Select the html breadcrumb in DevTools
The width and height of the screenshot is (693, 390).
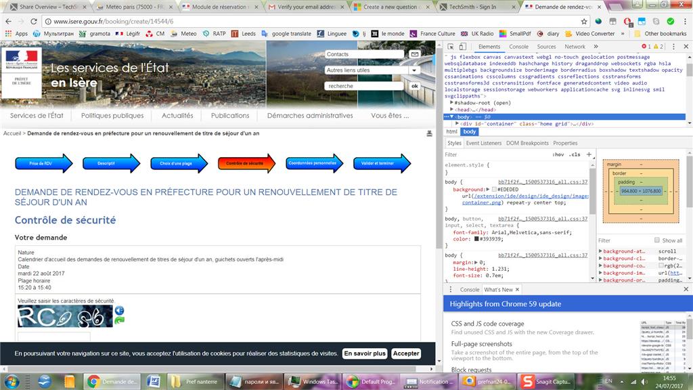coord(451,132)
